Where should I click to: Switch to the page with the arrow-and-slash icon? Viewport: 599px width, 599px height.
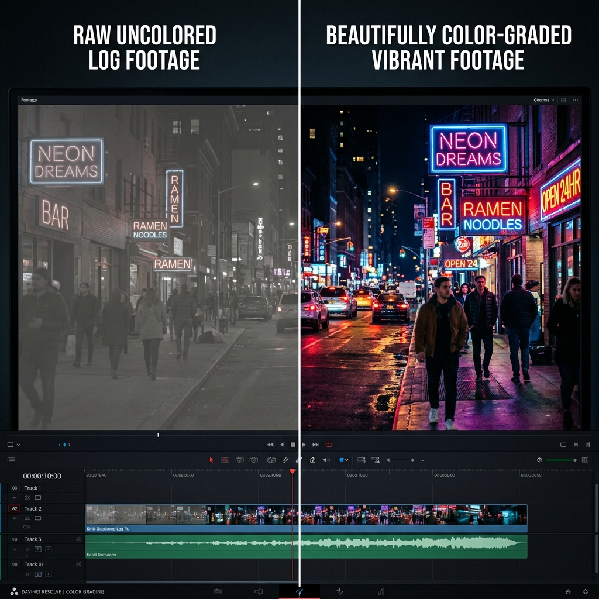340,591
